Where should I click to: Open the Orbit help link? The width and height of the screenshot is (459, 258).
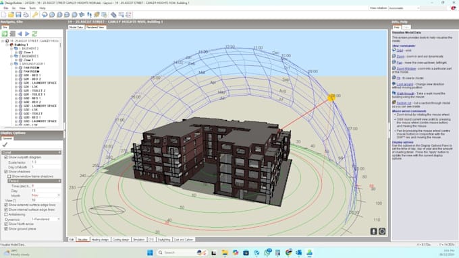click(x=400, y=51)
